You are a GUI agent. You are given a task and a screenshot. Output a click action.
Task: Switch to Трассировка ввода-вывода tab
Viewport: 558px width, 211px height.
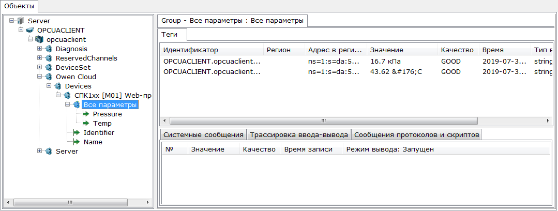(299, 134)
